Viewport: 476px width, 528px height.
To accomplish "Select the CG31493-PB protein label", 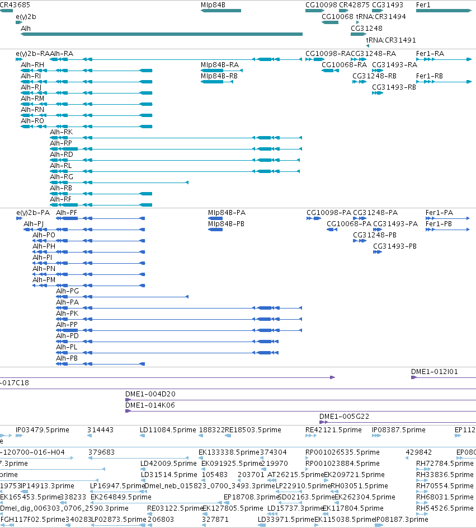I will coord(395,246).
